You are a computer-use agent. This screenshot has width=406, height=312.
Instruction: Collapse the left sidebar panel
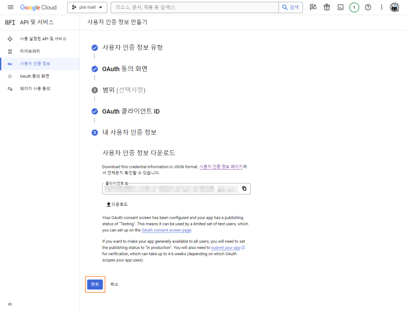(10, 304)
